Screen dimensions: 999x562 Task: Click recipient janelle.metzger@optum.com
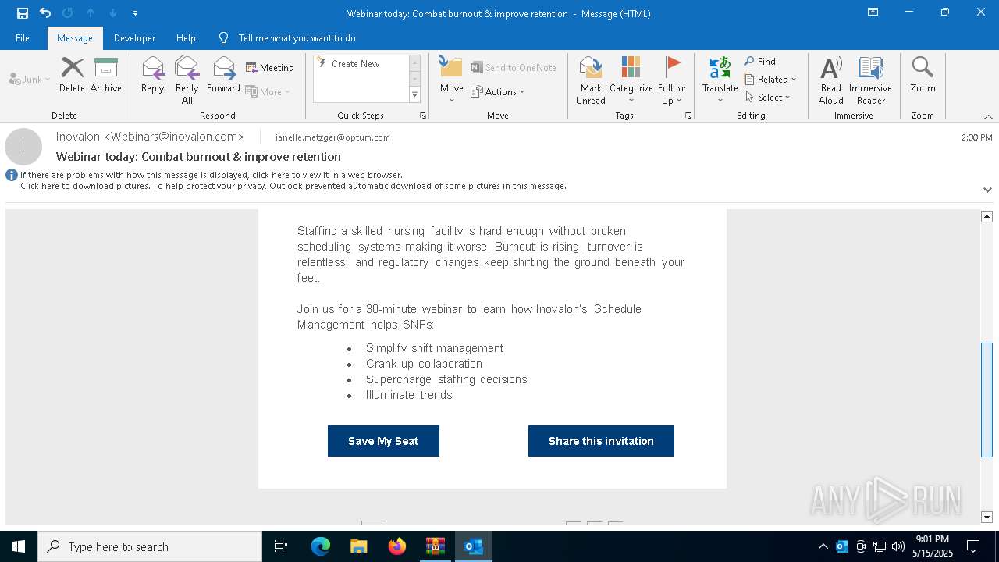[332, 137]
